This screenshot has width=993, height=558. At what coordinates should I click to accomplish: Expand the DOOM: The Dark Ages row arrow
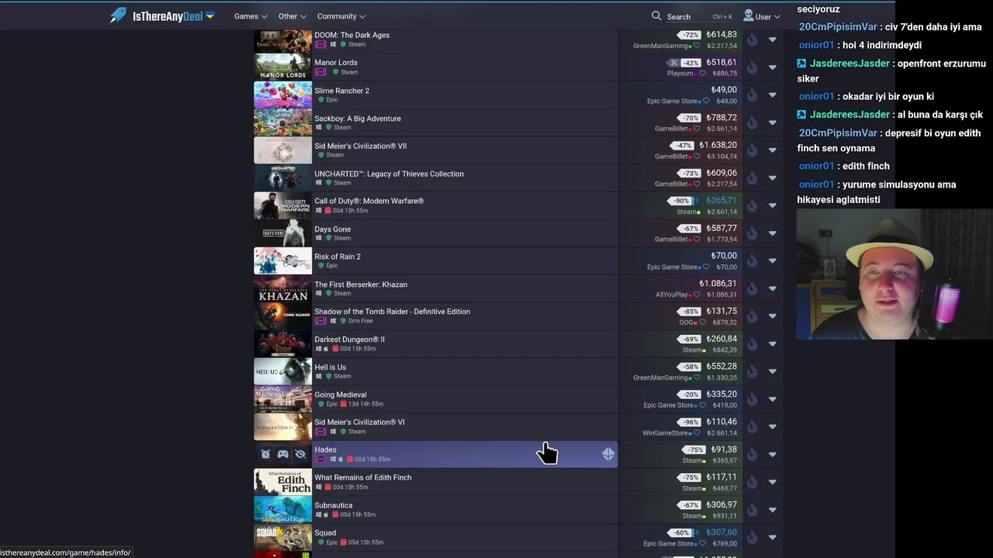772,40
